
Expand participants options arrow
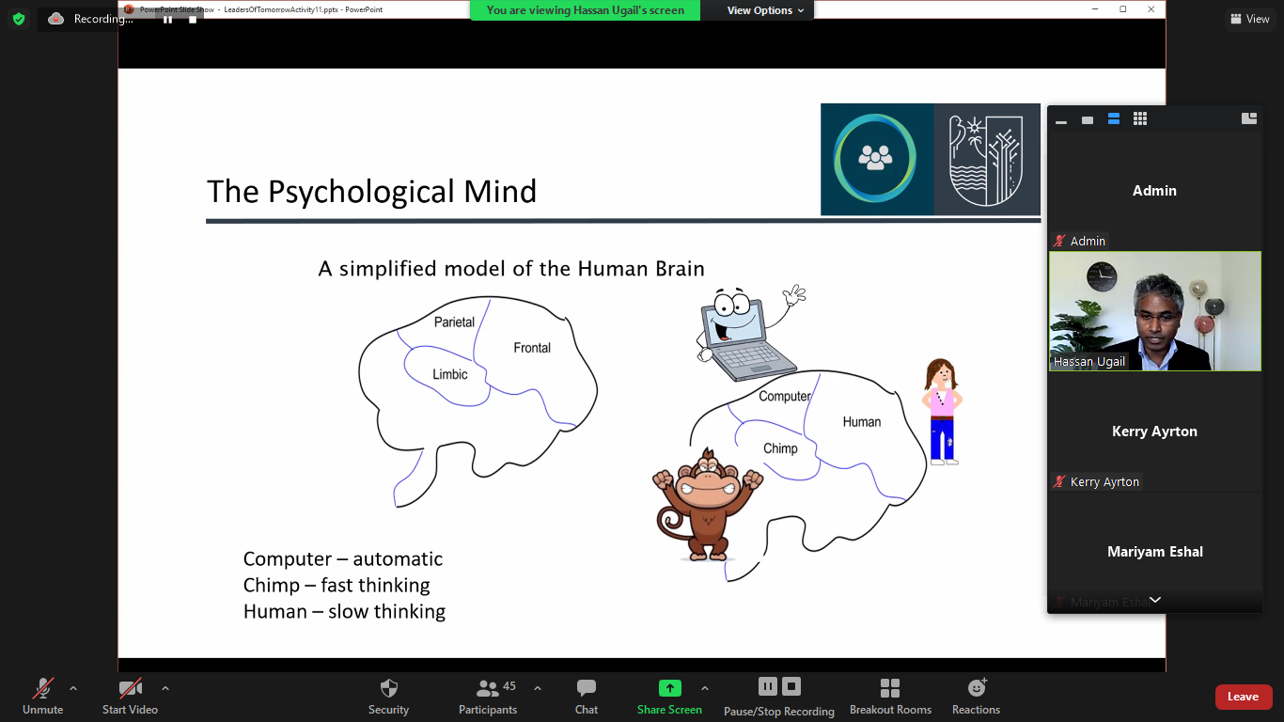click(x=538, y=688)
